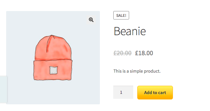Click the £18.00 sale price

pyautogui.click(x=144, y=53)
